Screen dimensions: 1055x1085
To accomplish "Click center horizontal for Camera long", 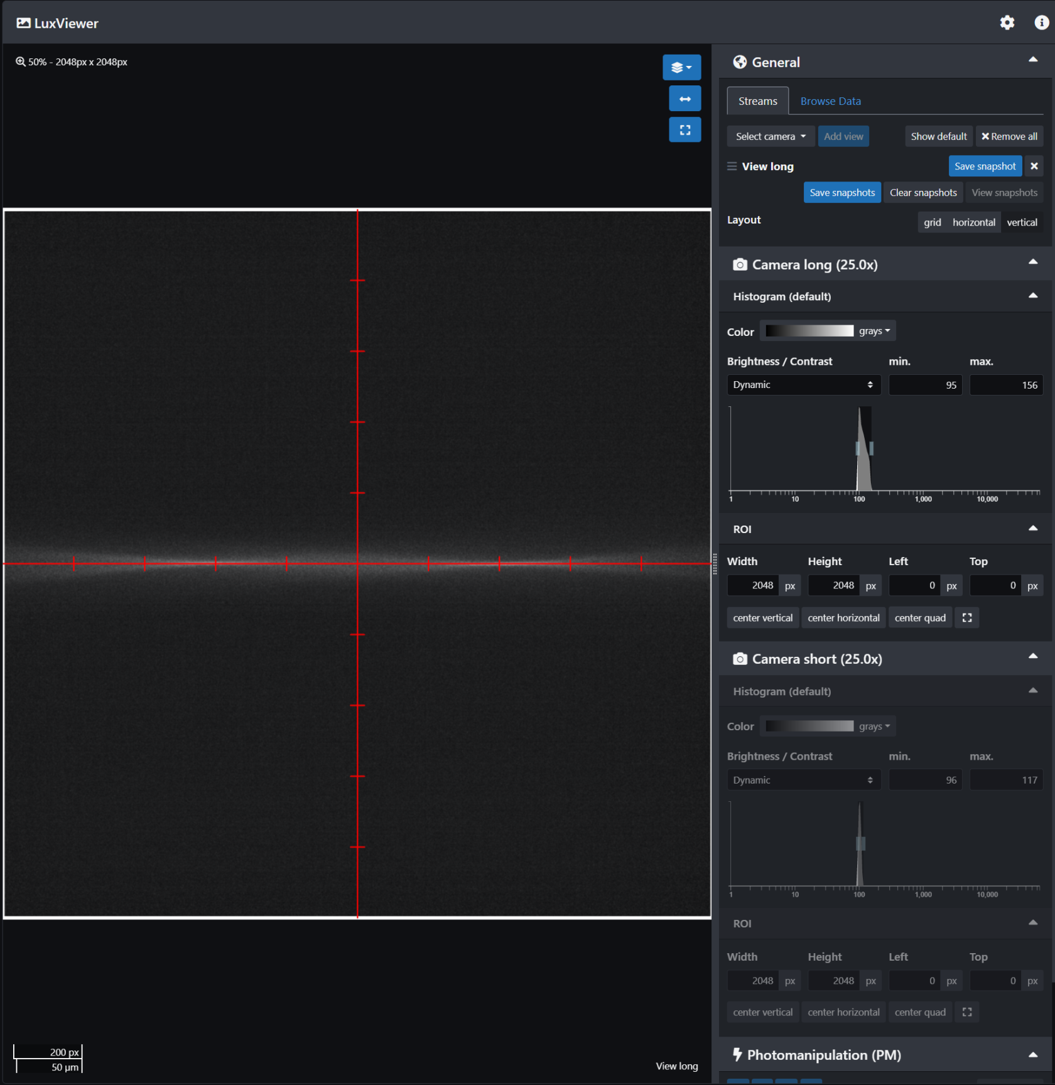I will 843,618.
